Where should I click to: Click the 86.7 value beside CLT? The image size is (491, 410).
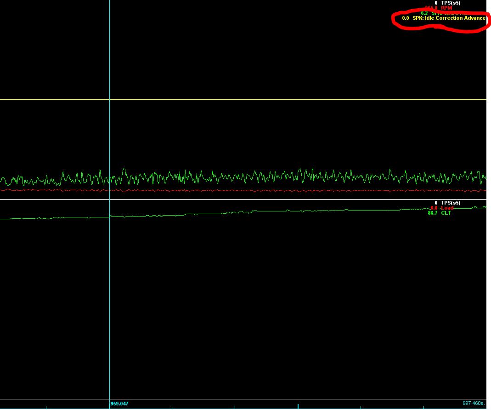tap(432, 213)
